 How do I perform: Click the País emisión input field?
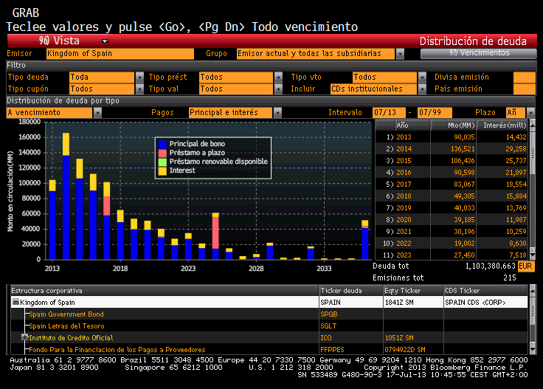point(525,89)
